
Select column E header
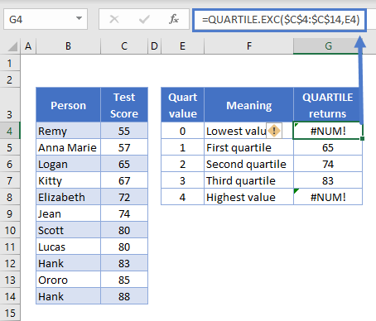(x=182, y=46)
